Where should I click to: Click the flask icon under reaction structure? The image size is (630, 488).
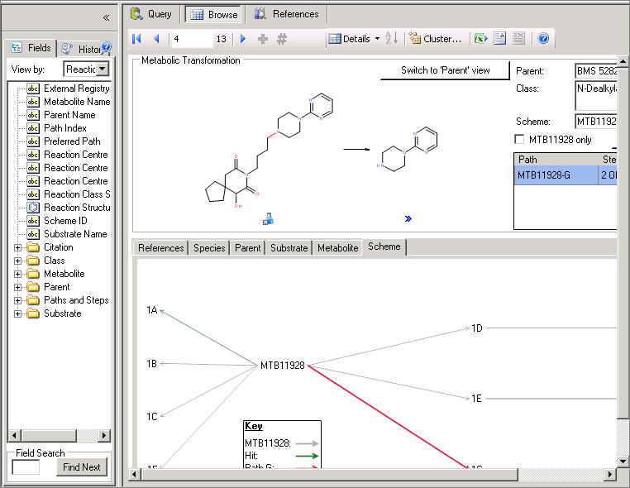point(268,219)
